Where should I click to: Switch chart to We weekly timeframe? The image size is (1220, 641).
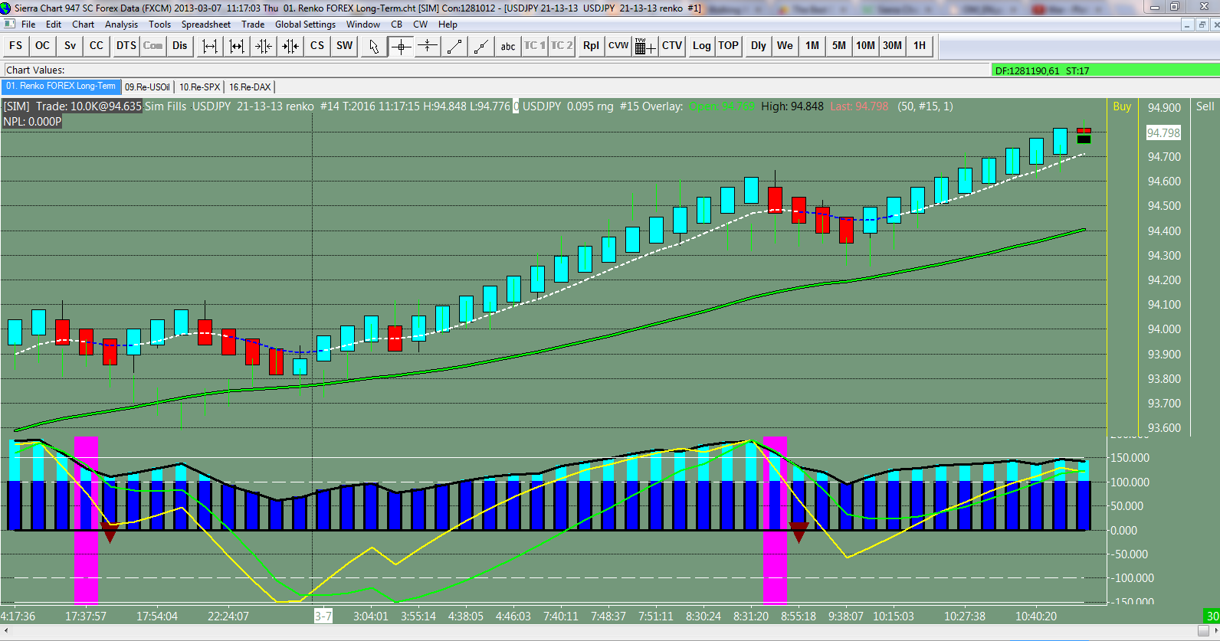tap(785, 46)
